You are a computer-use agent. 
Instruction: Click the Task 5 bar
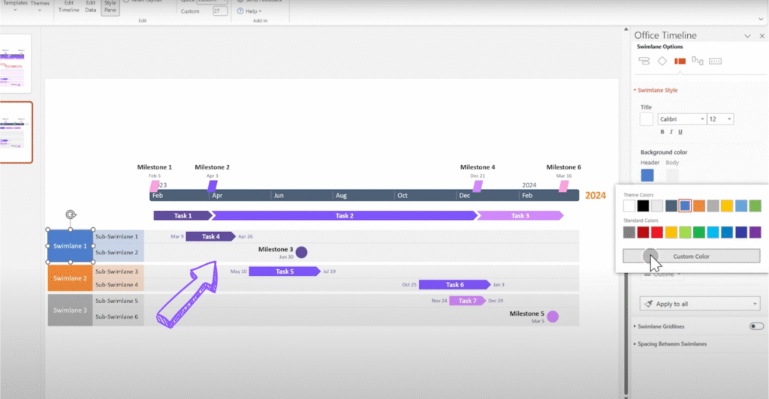click(285, 271)
